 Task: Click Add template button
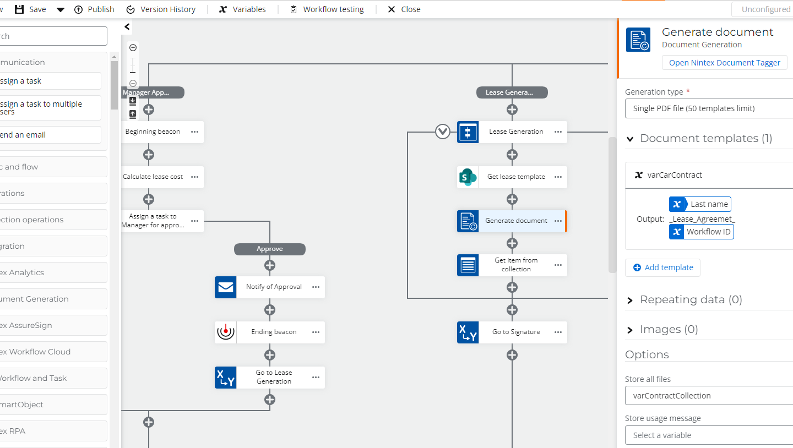[662, 267]
